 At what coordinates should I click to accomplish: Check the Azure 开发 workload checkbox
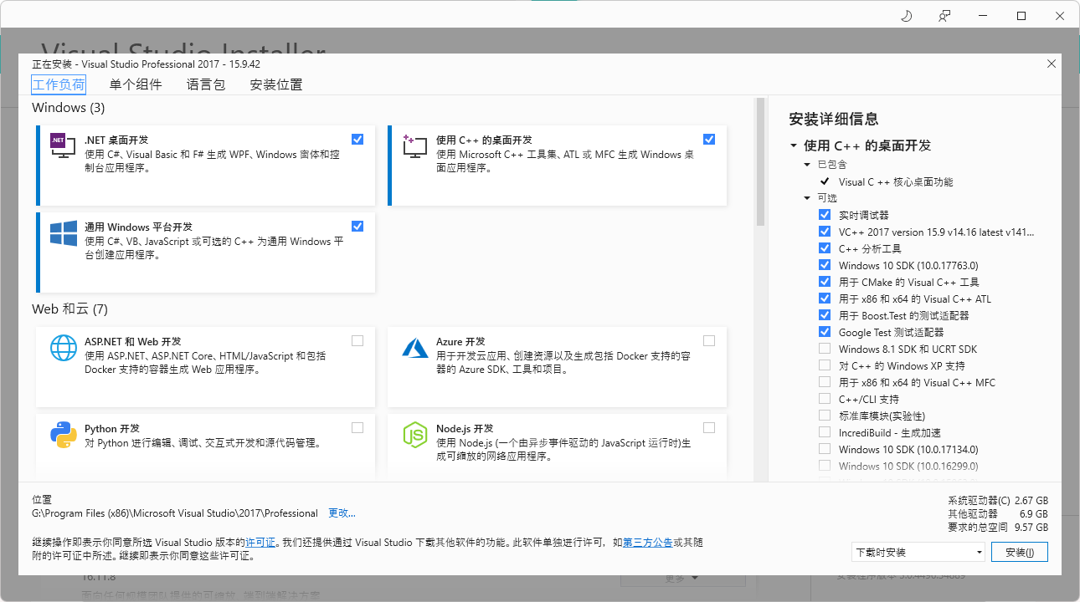point(709,340)
